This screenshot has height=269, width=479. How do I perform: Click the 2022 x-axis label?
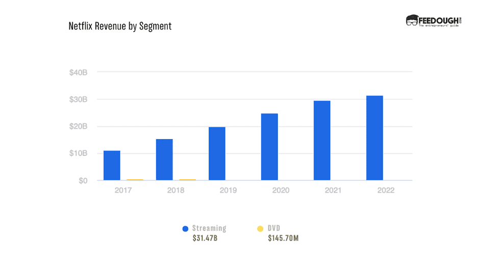click(x=384, y=190)
